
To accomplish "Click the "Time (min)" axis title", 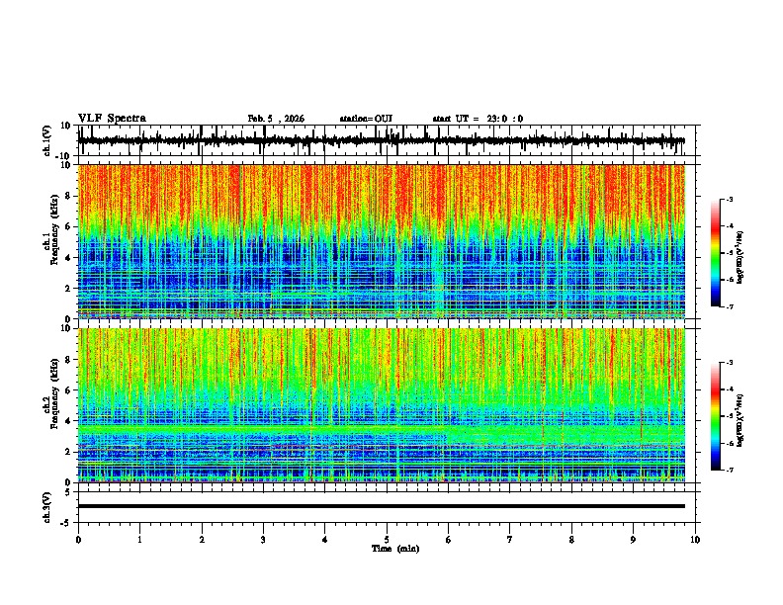I will [x=395, y=549].
